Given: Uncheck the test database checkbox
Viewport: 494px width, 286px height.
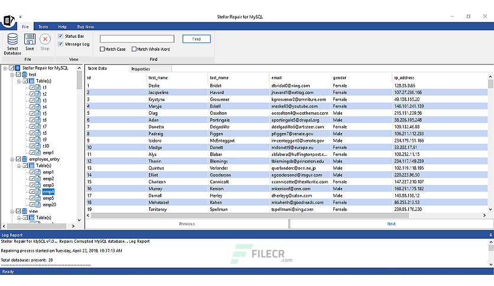Looking at the screenshot, I should coord(18,74).
